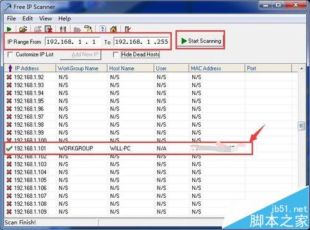
Task: Tick the Hide Dead Hosts checkbox
Action: 115,54
